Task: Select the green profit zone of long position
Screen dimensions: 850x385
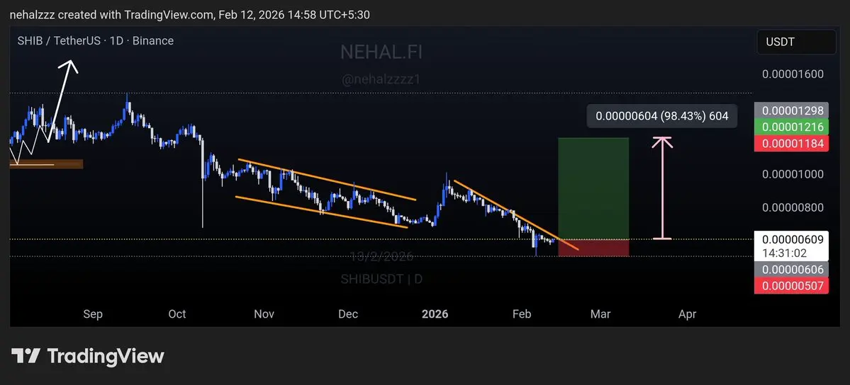Action: click(x=593, y=188)
